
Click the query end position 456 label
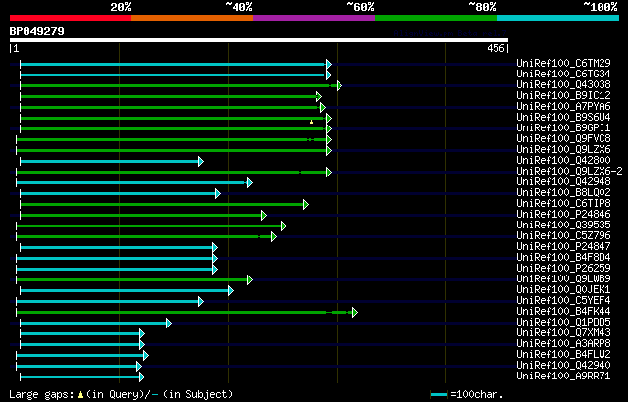click(x=496, y=48)
